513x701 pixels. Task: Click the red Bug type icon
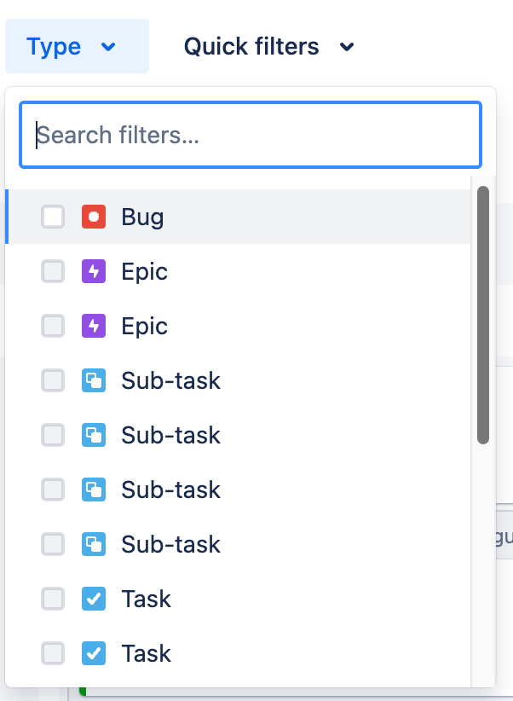[94, 217]
